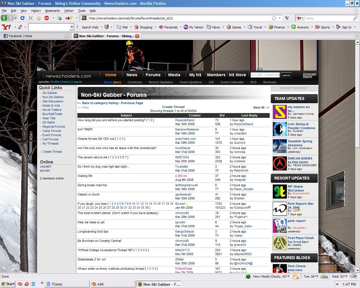Open the Mail button dropdown arrow
Screen dimensions: 360x288
click(130, 27)
